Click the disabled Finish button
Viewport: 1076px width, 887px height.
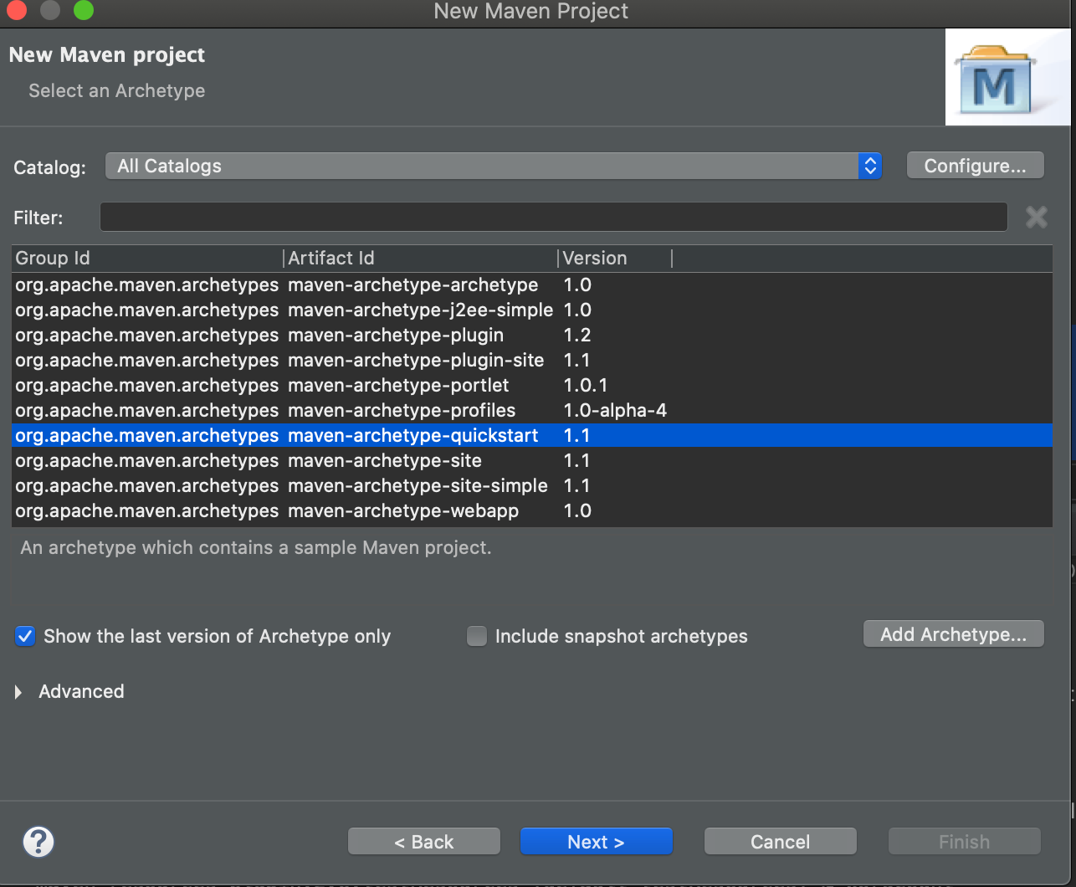[x=965, y=842]
